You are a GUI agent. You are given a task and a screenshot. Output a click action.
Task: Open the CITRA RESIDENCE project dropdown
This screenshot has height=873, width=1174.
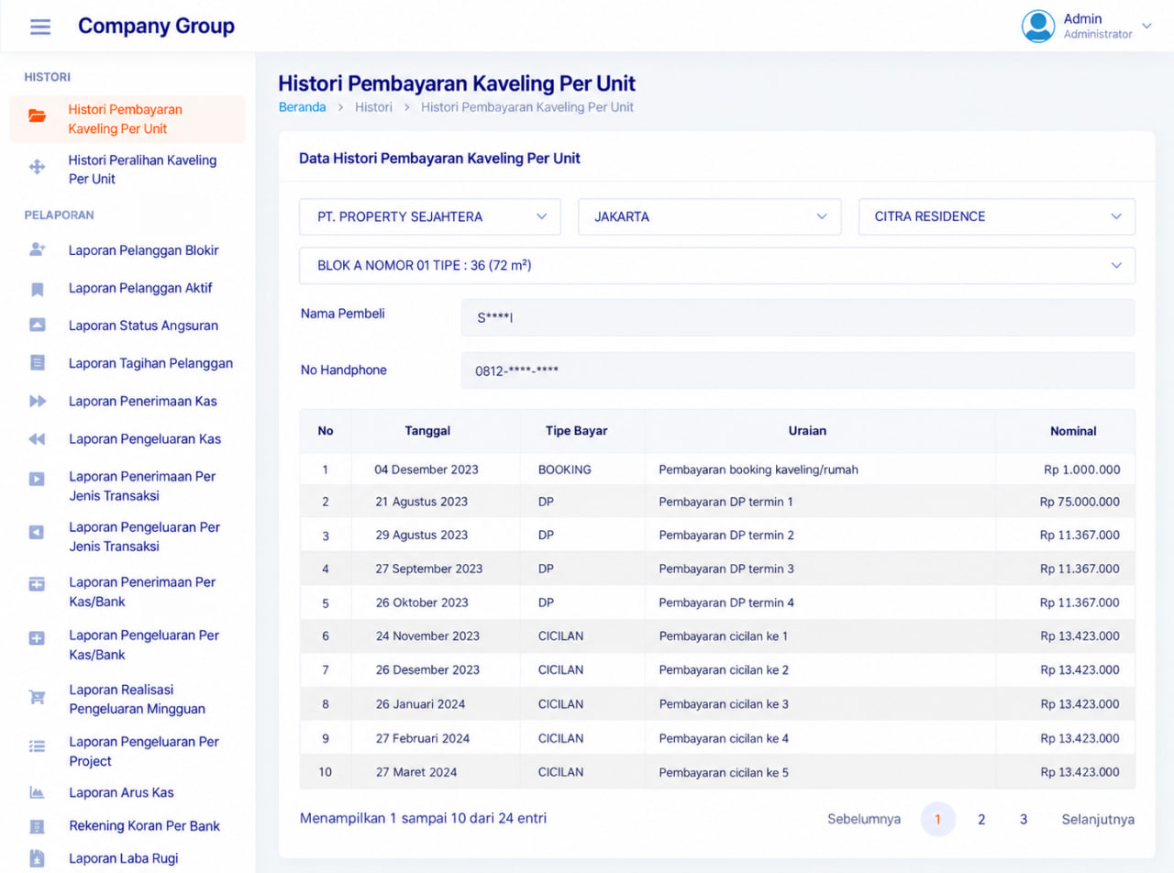[x=997, y=216]
